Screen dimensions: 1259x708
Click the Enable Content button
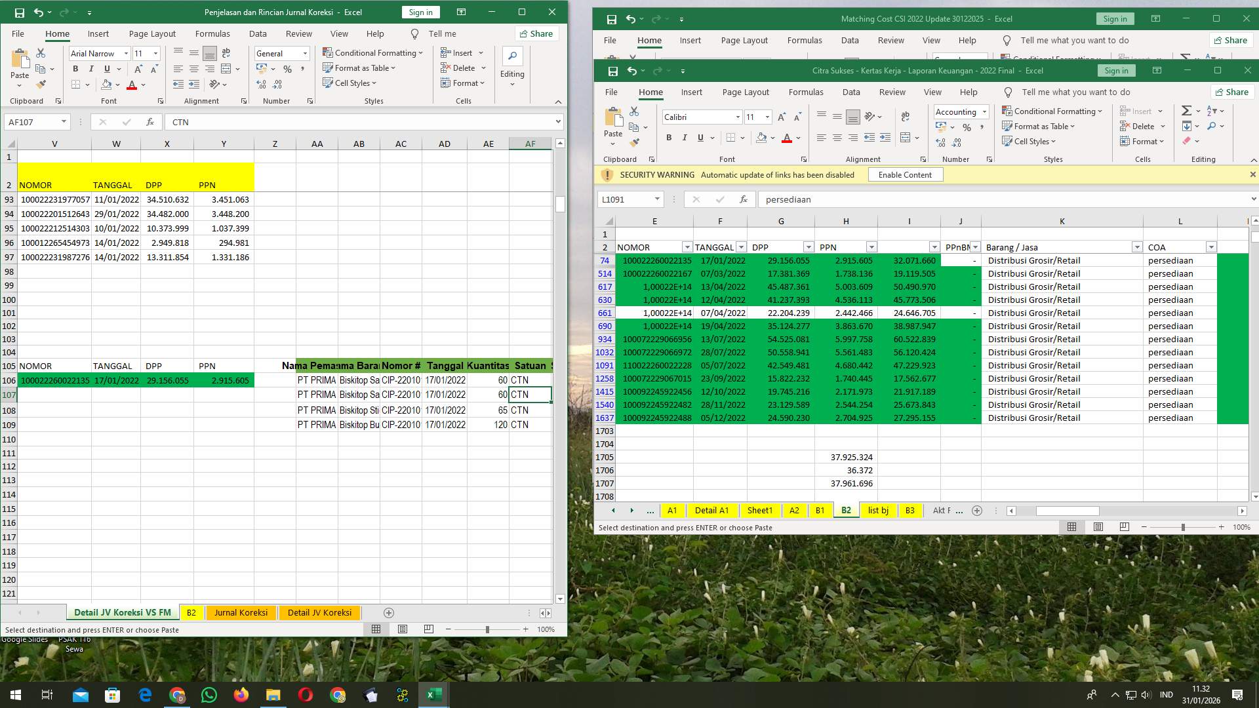tap(905, 174)
